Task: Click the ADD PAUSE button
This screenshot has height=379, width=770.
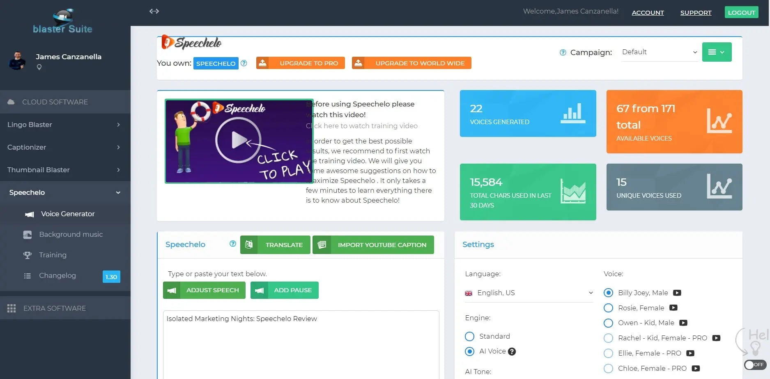Action: click(285, 290)
